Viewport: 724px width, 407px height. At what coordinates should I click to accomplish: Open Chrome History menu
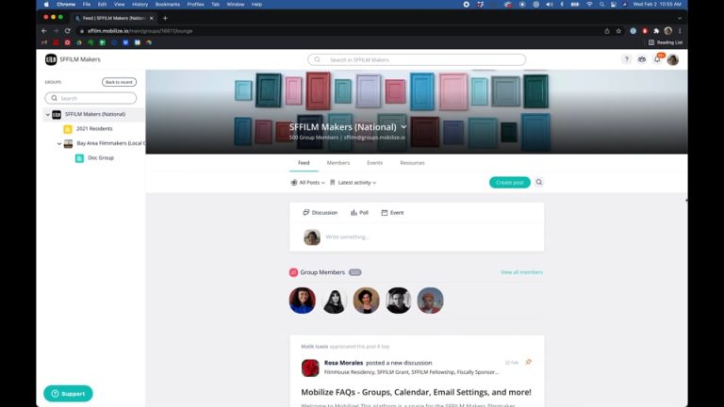tap(140, 4)
